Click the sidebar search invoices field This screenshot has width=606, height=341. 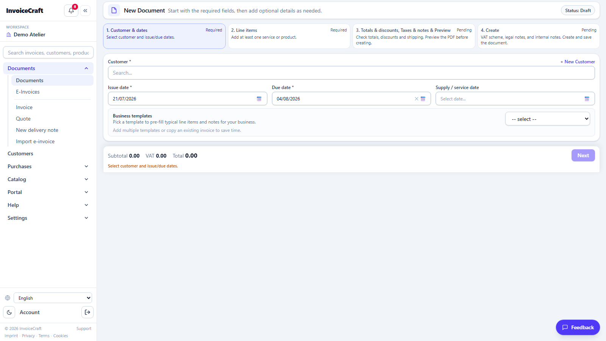click(x=48, y=53)
